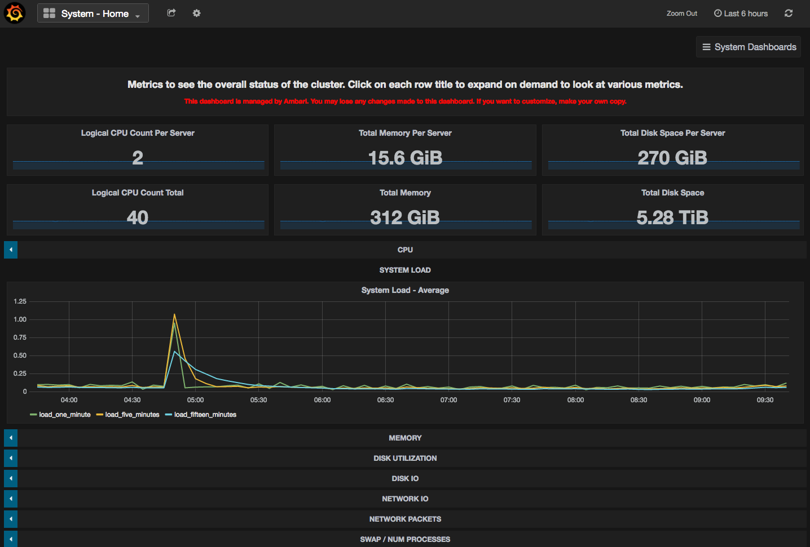Open Logical CPU Count Total panel menu
Viewport: 810px width, 547px height.
(138, 193)
